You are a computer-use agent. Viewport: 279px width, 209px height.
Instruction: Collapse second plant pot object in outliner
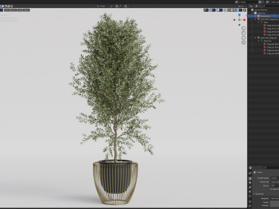pos(255,38)
